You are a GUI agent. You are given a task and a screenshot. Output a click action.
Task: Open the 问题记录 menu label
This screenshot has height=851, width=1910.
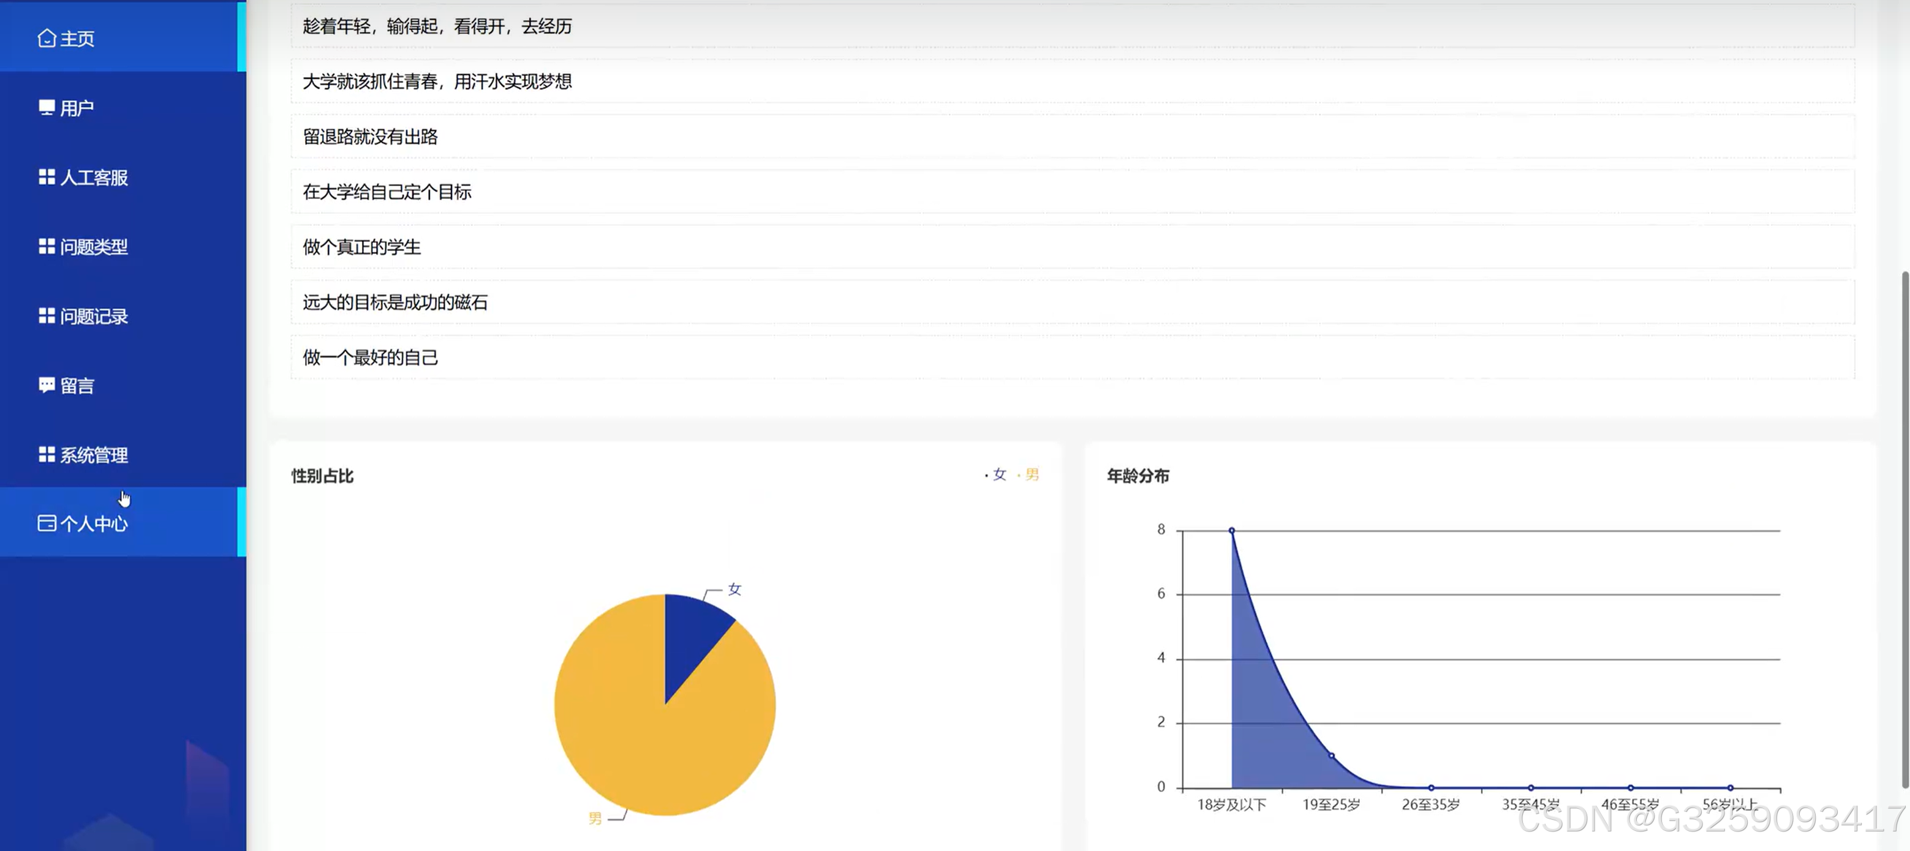point(94,317)
